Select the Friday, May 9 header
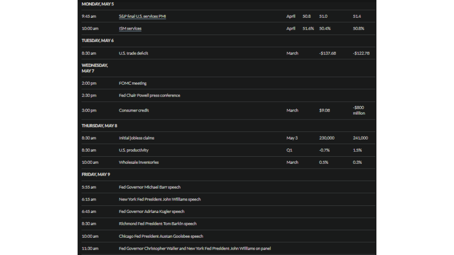The width and height of the screenshot is (454, 255). click(96, 174)
